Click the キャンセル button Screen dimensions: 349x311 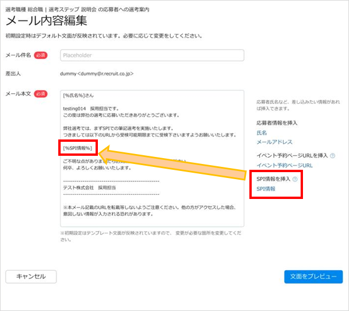pos(31,277)
